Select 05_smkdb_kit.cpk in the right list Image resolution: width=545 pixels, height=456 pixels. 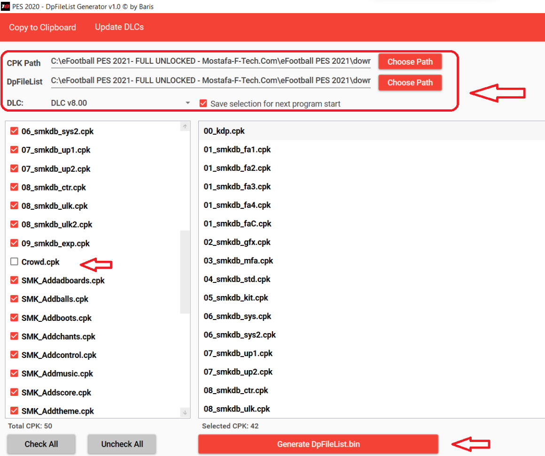click(x=236, y=297)
